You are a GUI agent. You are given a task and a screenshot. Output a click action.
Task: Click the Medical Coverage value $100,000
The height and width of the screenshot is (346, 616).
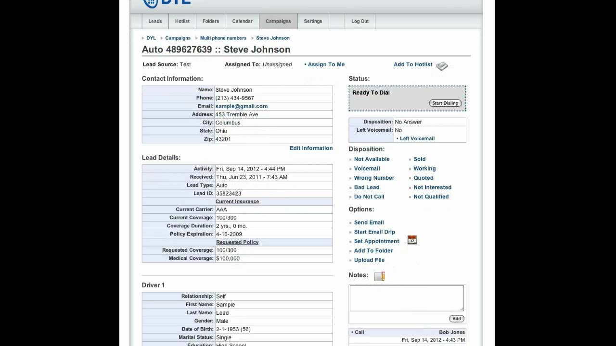click(x=228, y=259)
